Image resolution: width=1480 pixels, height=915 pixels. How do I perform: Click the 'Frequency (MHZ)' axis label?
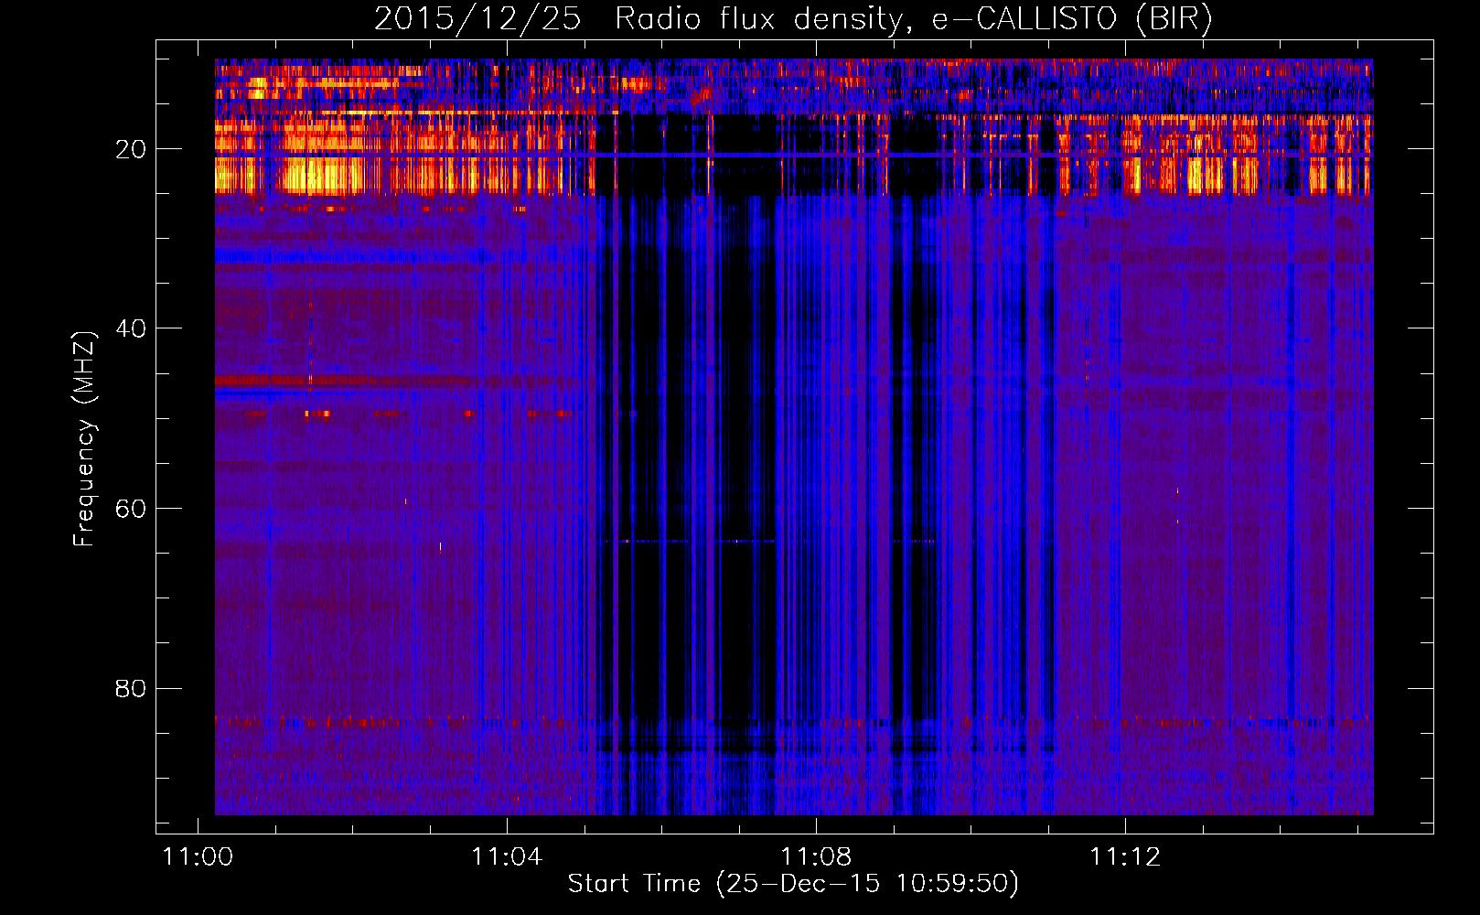(x=84, y=439)
